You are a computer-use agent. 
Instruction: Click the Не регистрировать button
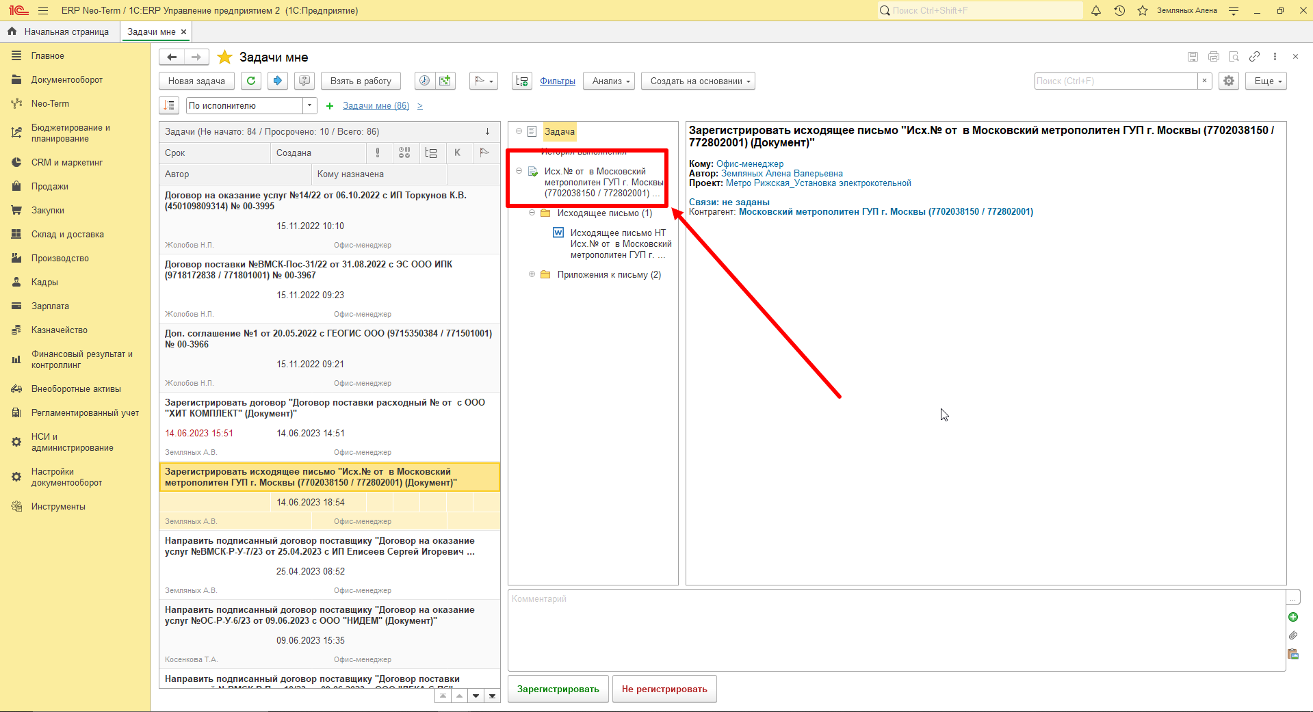(664, 689)
